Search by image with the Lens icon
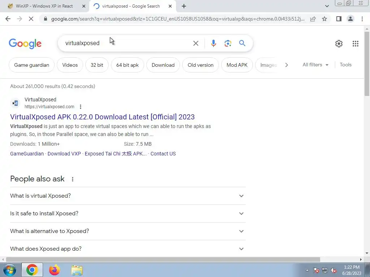370x277 pixels. coord(228,43)
